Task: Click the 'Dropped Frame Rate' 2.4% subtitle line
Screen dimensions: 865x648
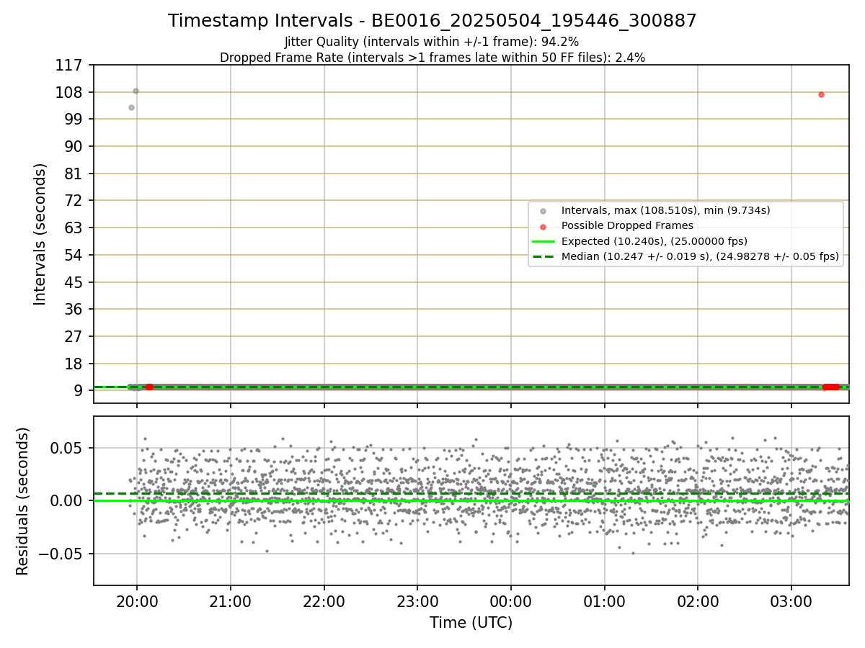Action: point(432,58)
